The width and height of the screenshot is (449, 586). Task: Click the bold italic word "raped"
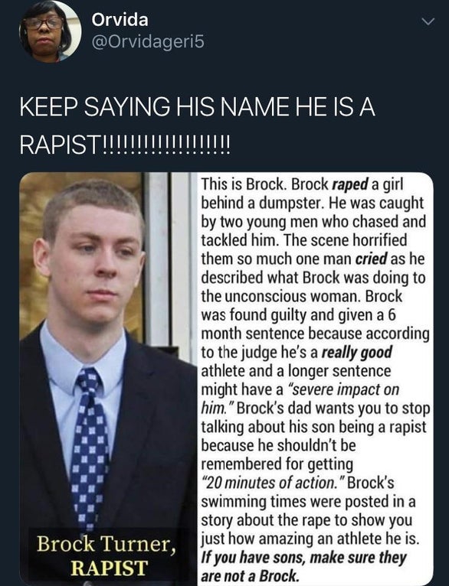point(351,184)
